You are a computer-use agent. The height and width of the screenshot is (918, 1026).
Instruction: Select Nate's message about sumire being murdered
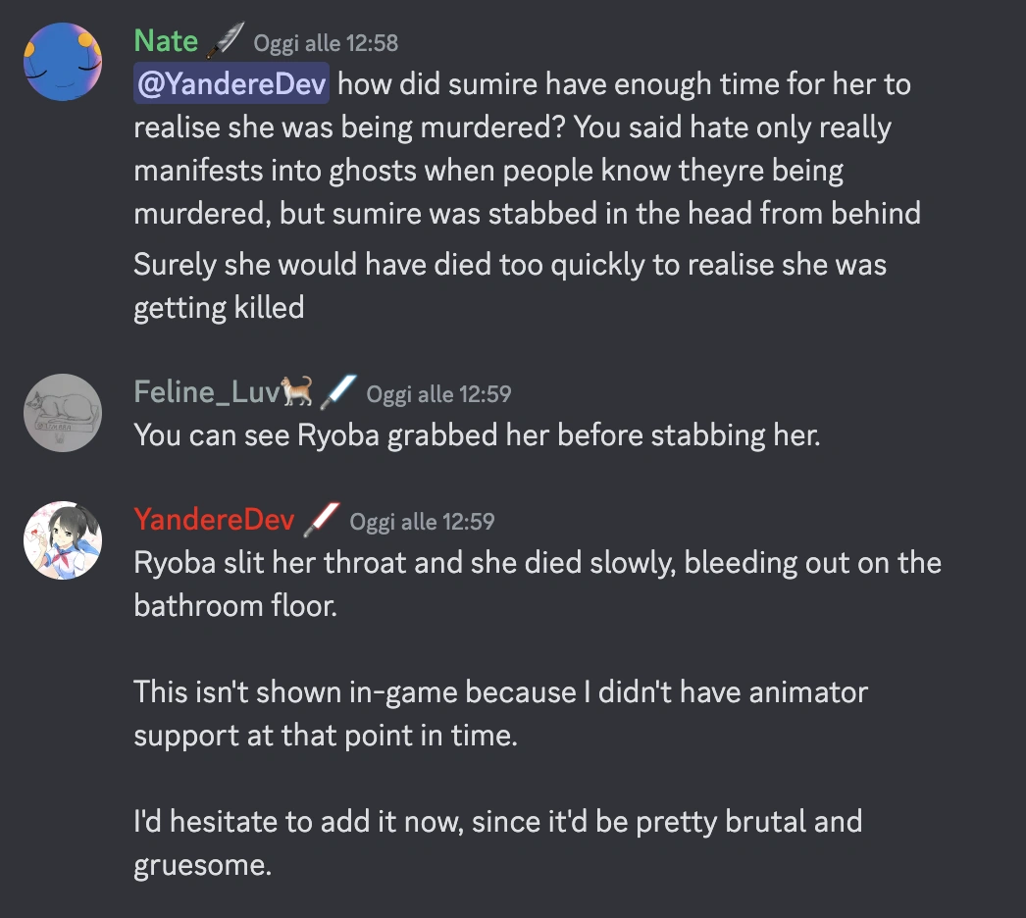(x=528, y=148)
